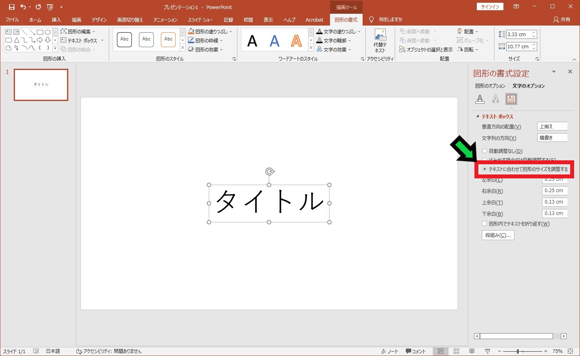This screenshot has width=580, height=356.
Task: Click the Undo arrow icon
Action: [23, 7]
